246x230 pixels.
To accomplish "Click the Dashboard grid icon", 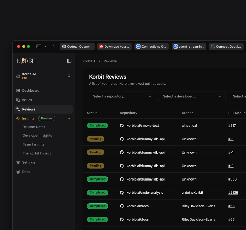I will (x=18, y=90).
